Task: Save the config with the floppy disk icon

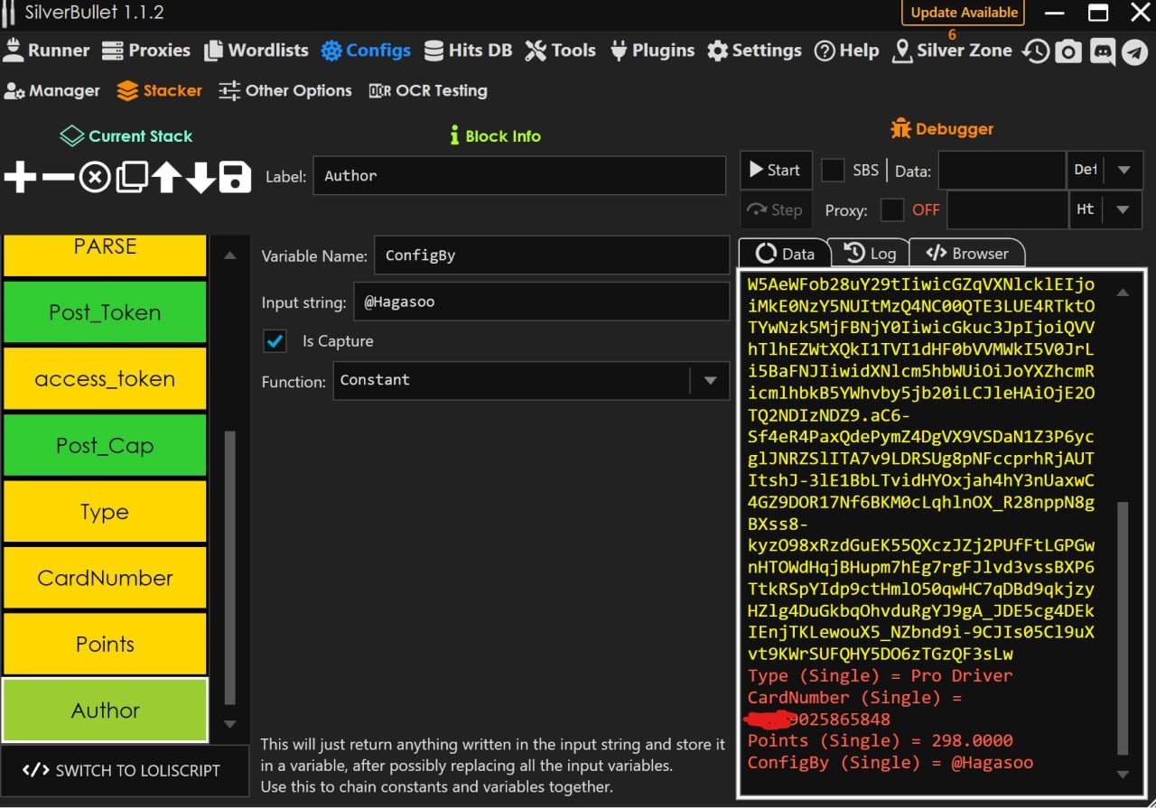Action: (x=235, y=178)
